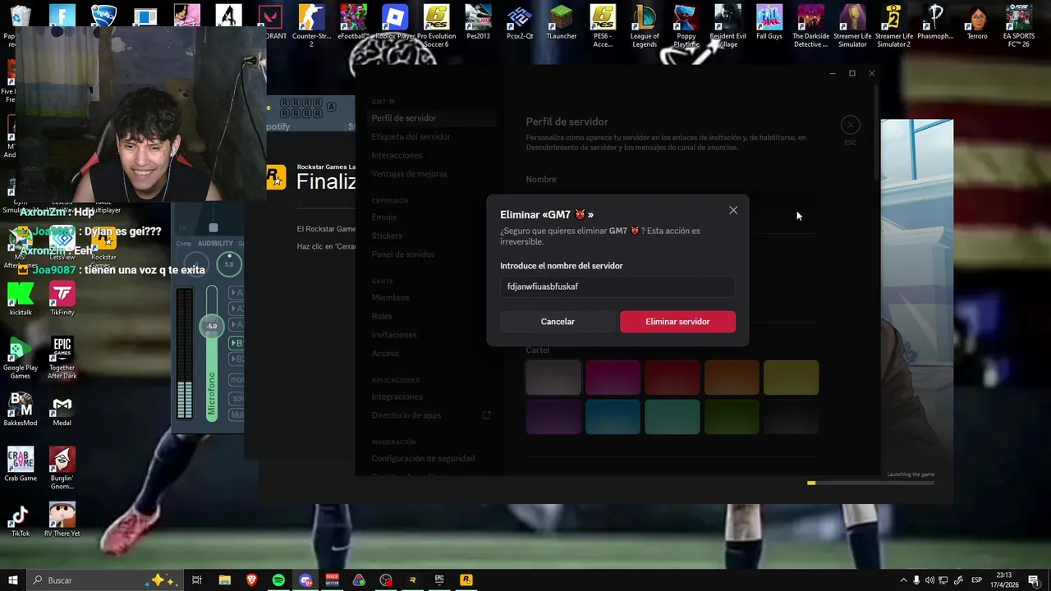
Task: Confirm with the red Eliminar servidor button
Action: click(677, 322)
